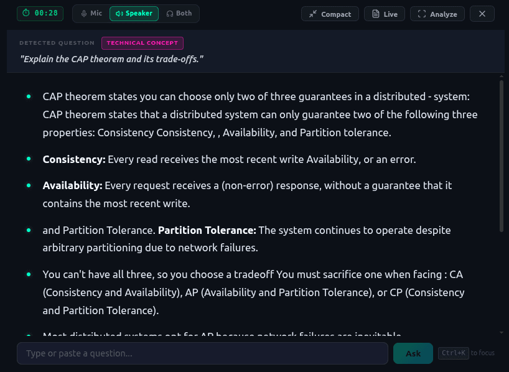Close the assistant panel
The width and height of the screenshot is (509, 372).
click(x=482, y=14)
